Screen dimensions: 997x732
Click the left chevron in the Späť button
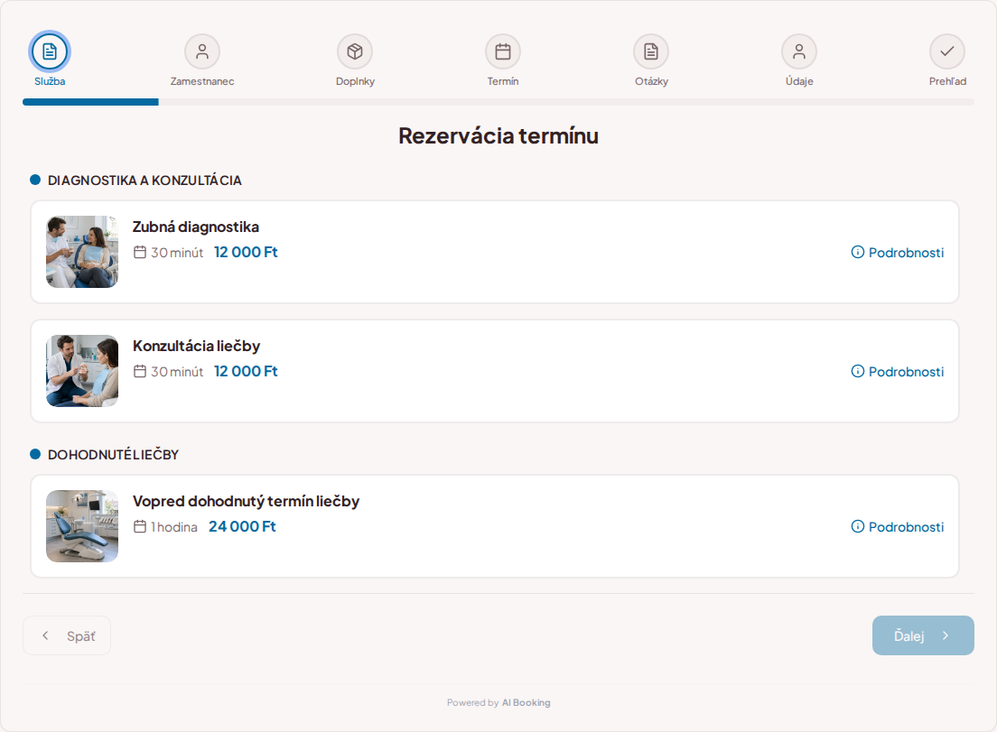45,635
